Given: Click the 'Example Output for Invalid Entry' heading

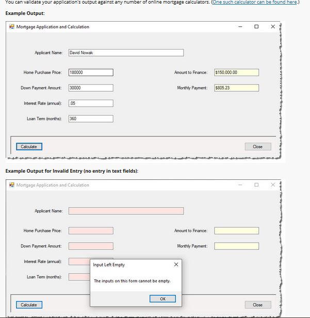Looking at the screenshot, I should pos(72,171).
